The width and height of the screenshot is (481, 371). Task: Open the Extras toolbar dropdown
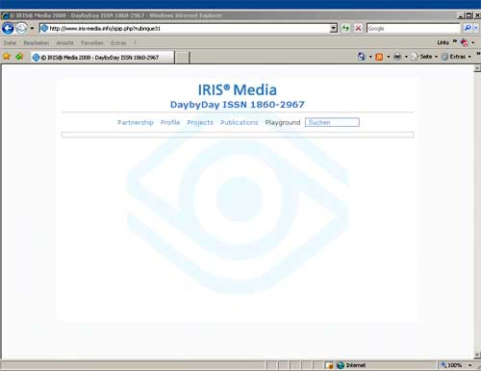tap(456, 57)
